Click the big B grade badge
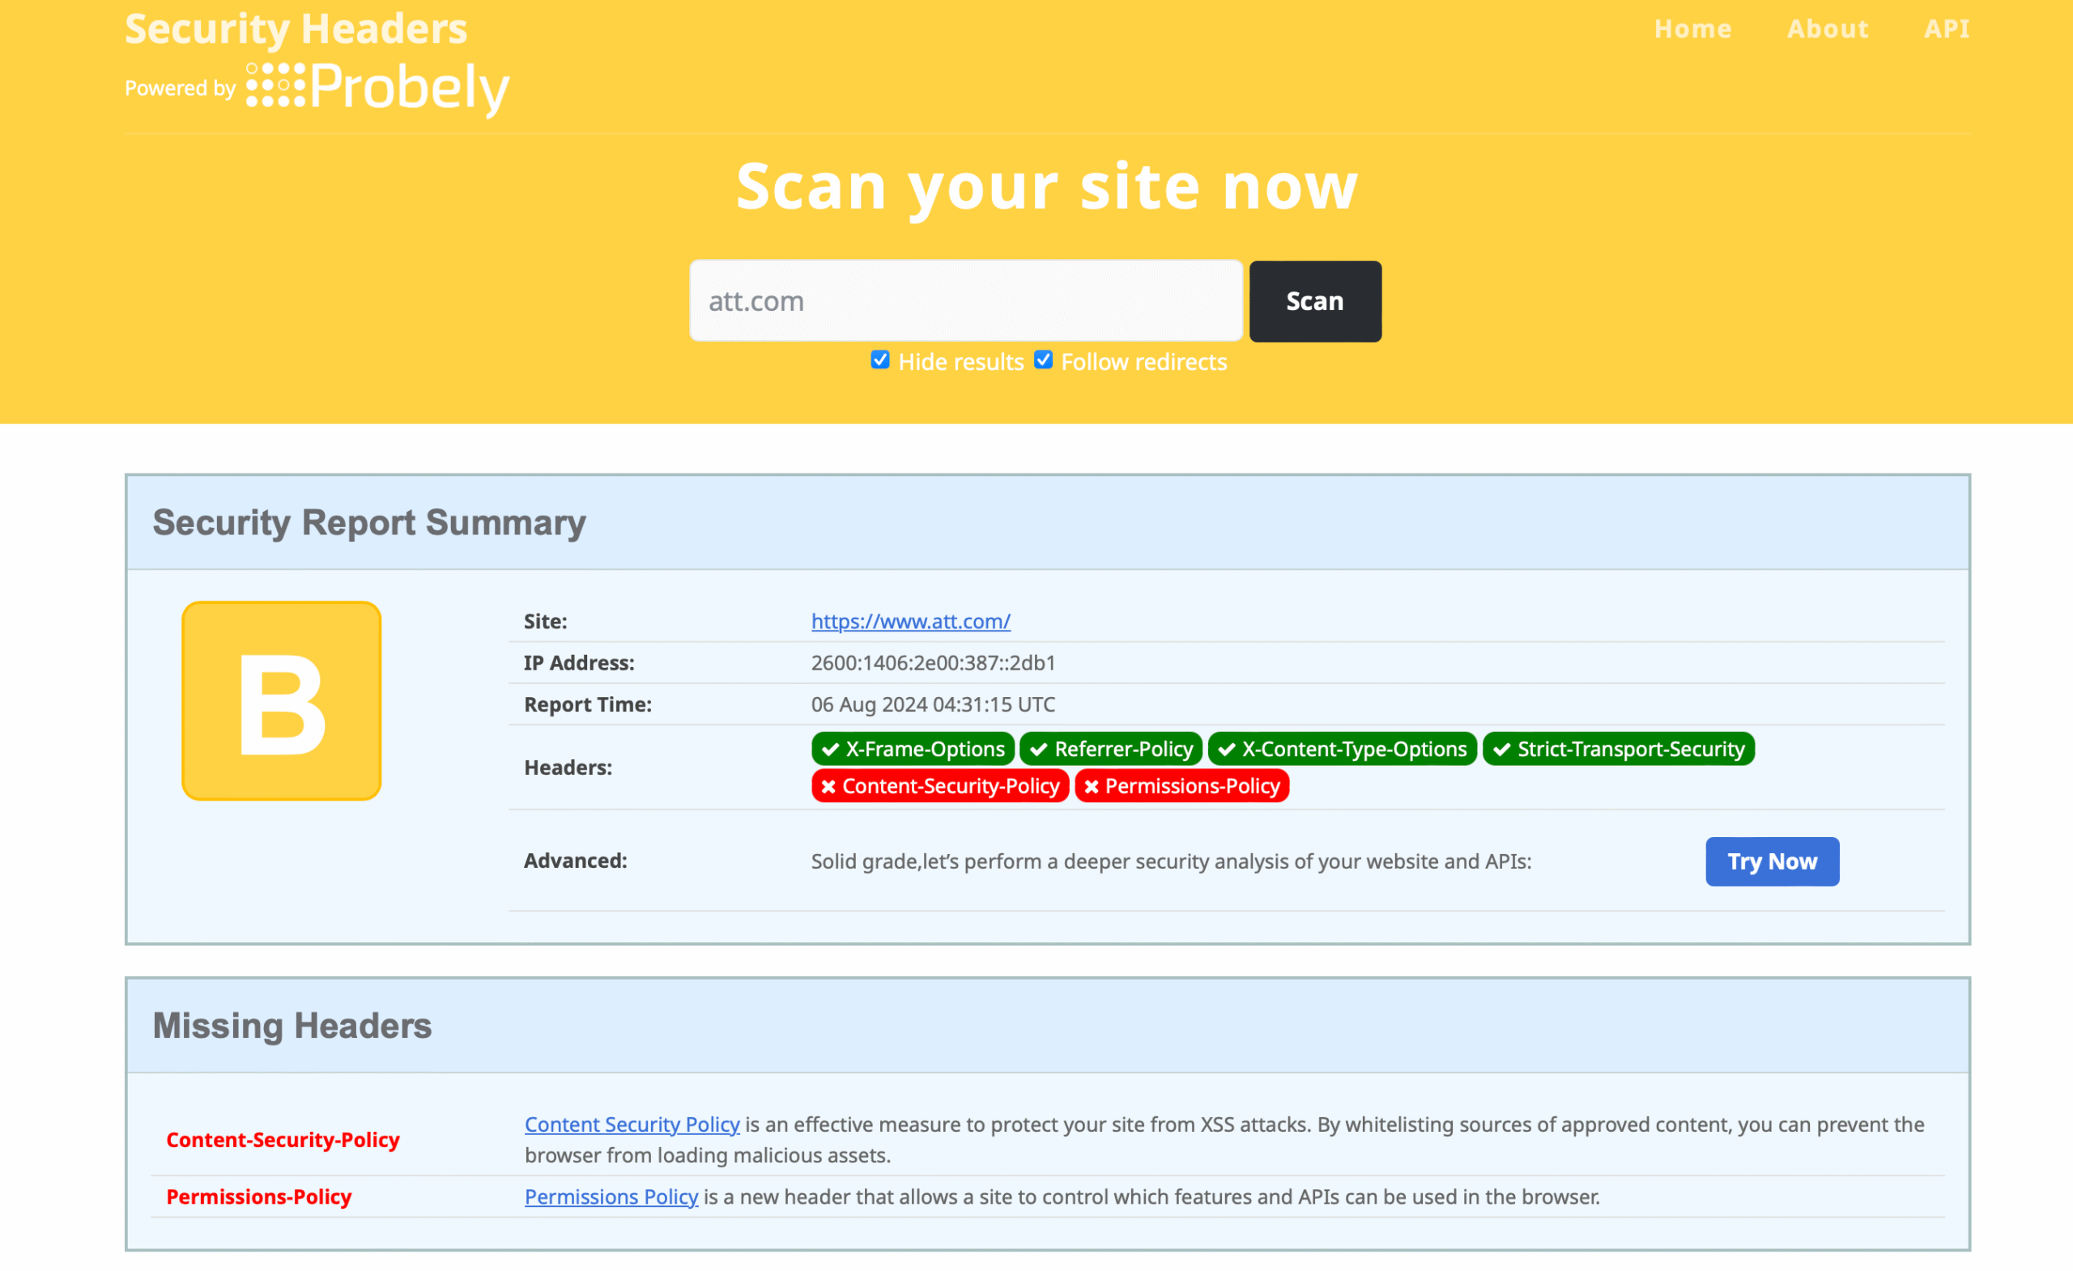 282,701
